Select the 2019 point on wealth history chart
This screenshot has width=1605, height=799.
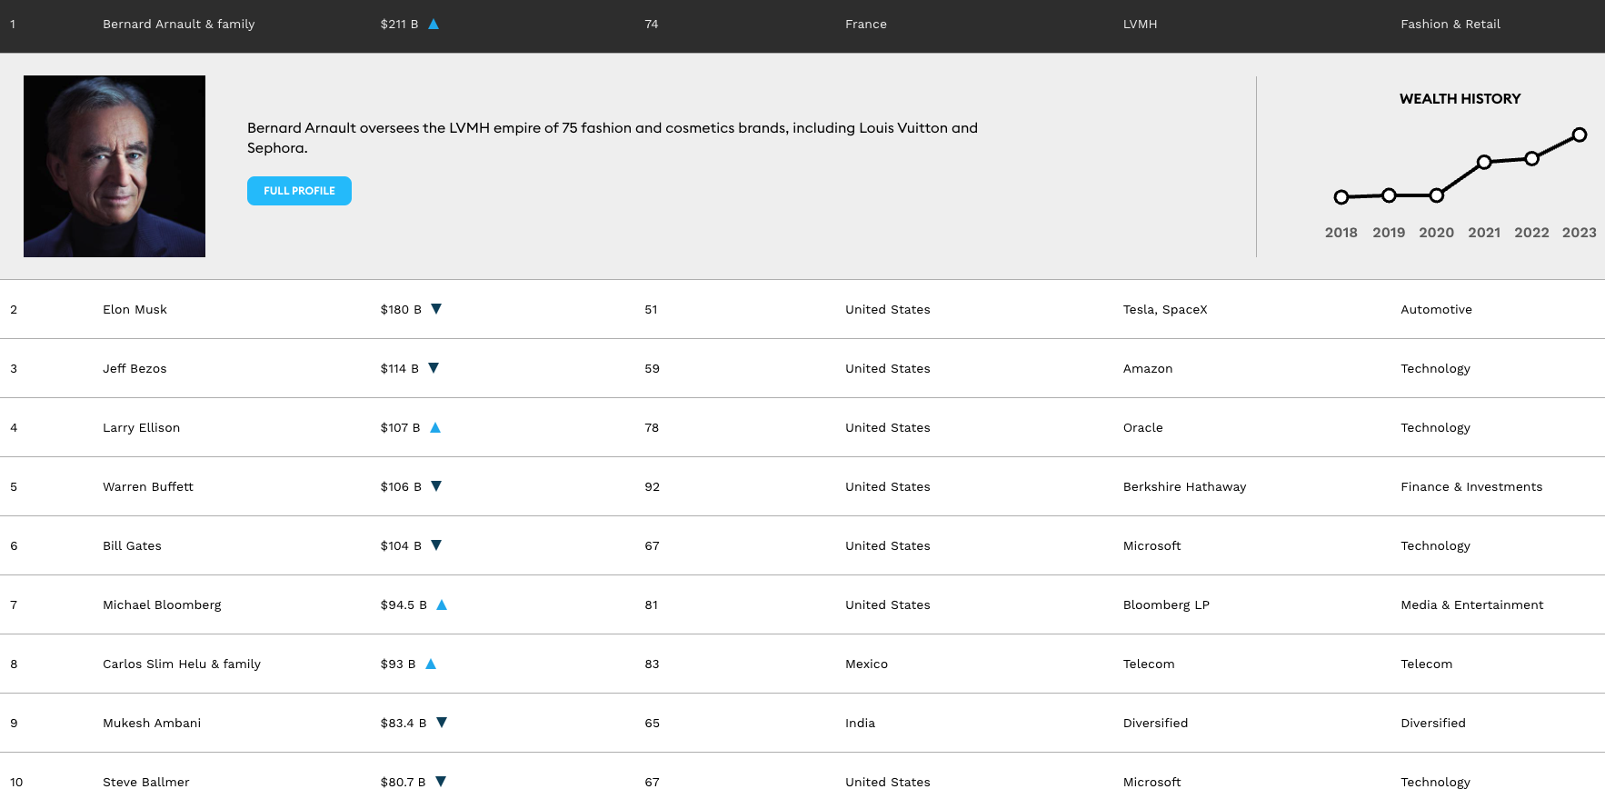point(1389,195)
